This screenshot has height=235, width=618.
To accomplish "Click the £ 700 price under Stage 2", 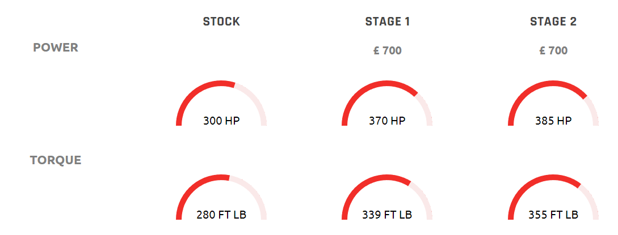I will tap(553, 51).
